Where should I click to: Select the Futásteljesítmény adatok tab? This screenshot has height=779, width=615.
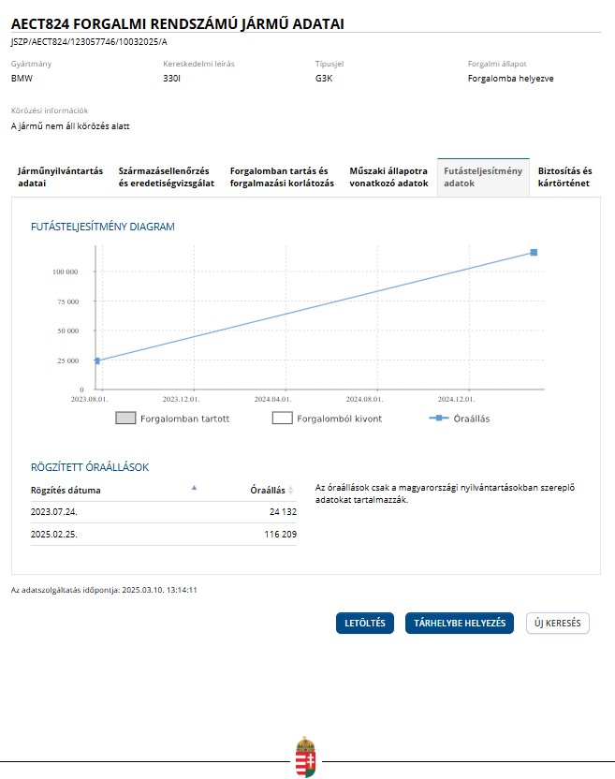pos(483,177)
